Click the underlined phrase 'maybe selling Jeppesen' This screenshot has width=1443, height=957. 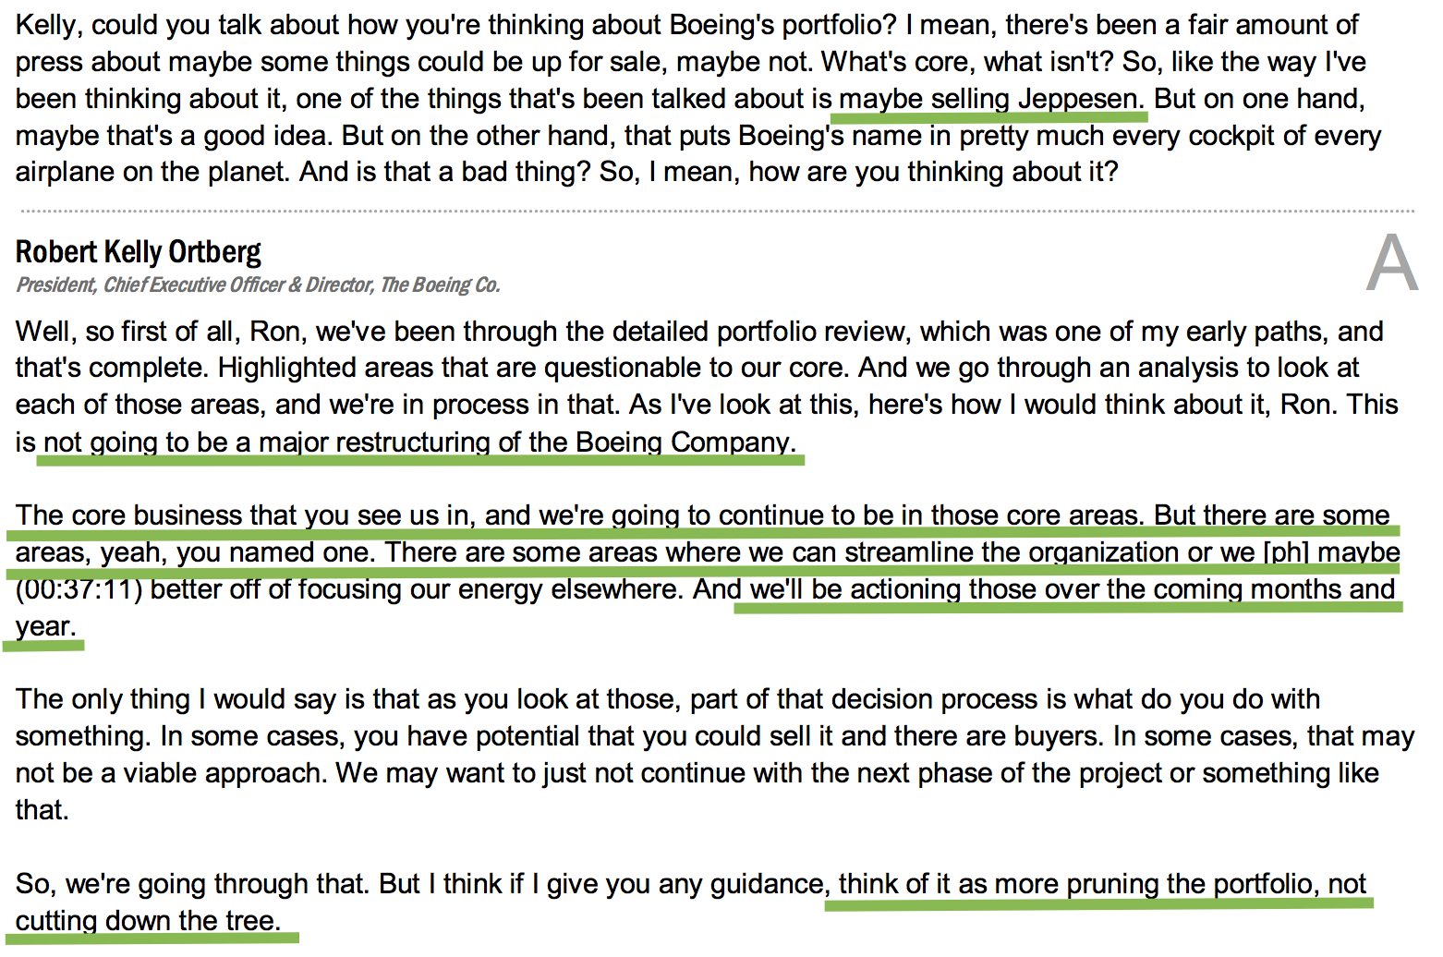tap(991, 99)
